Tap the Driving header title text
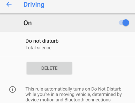135x103 pixels. (x=34, y=5)
